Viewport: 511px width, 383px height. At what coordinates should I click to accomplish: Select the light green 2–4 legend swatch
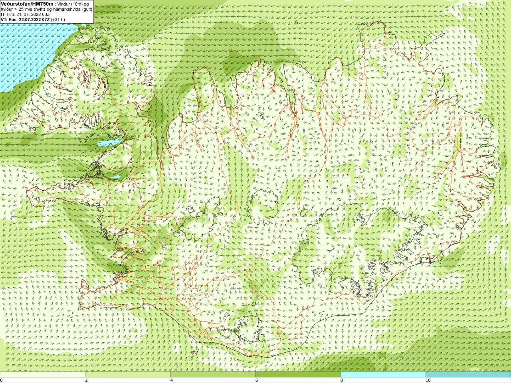point(128,375)
